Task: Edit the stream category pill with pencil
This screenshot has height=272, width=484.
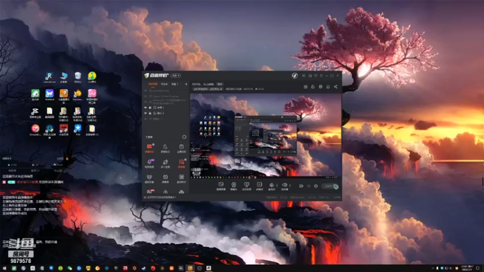Action: pos(208,89)
